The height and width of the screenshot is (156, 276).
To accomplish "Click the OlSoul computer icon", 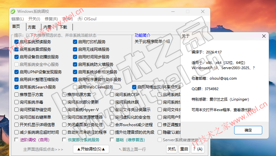I will (80, 19).
